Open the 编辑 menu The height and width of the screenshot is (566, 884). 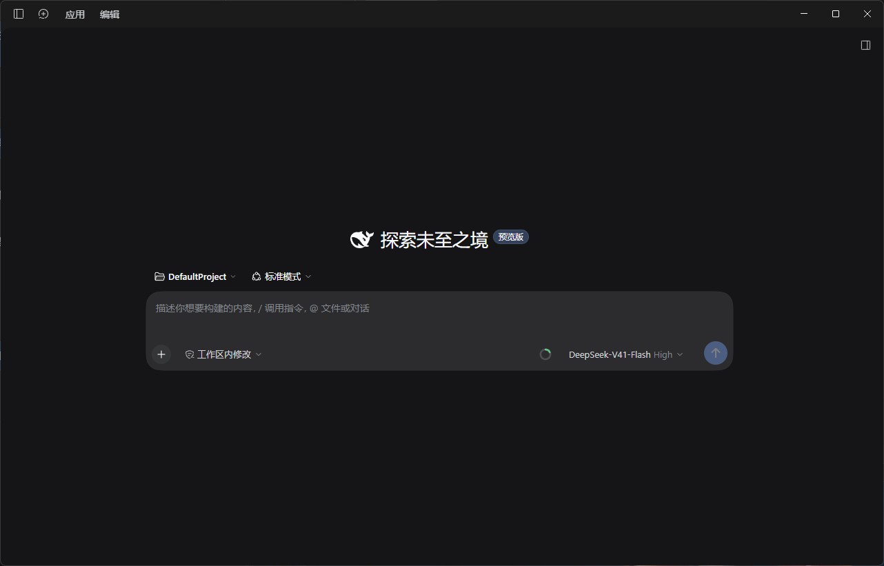pyautogui.click(x=110, y=14)
